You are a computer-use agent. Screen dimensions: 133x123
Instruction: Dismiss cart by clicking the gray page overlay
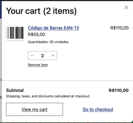coord(1,64)
